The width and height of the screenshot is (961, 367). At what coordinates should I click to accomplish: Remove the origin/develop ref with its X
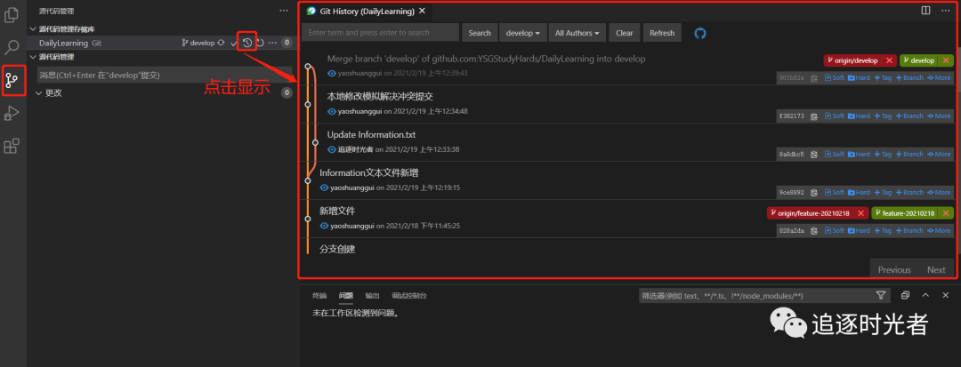pos(889,60)
